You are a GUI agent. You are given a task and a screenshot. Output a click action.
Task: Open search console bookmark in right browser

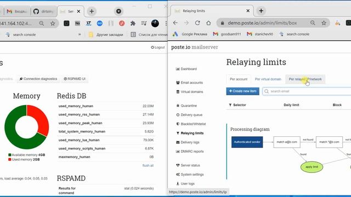coord(295,34)
